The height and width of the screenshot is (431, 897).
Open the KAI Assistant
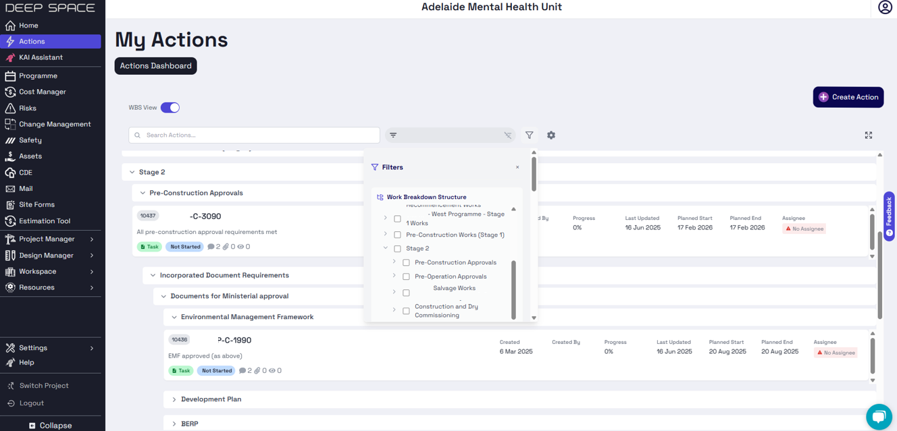click(x=41, y=58)
